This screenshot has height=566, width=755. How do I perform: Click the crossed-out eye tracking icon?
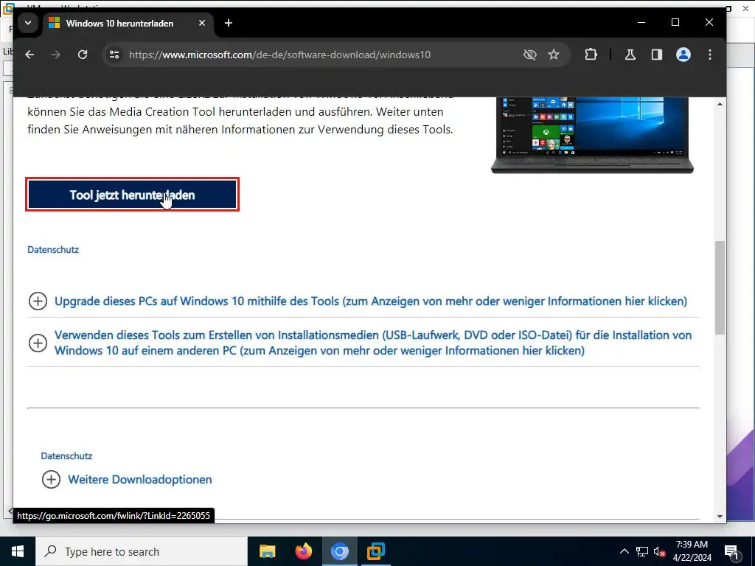point(529,55)
